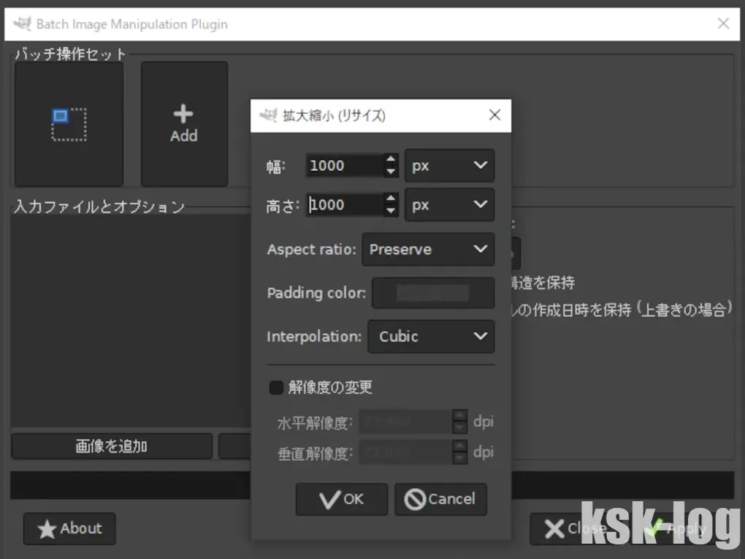Open the Interpolation Cubic dropdown
Image resolution: width=745 pixels, height=559 pixels.
(431, 337)
